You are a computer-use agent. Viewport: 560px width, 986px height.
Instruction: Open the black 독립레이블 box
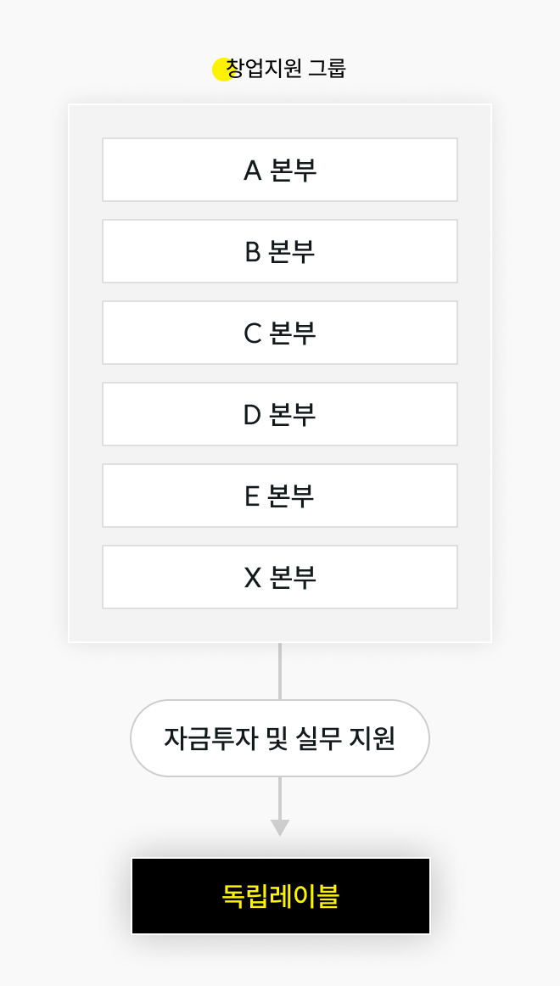click(280, 896)
